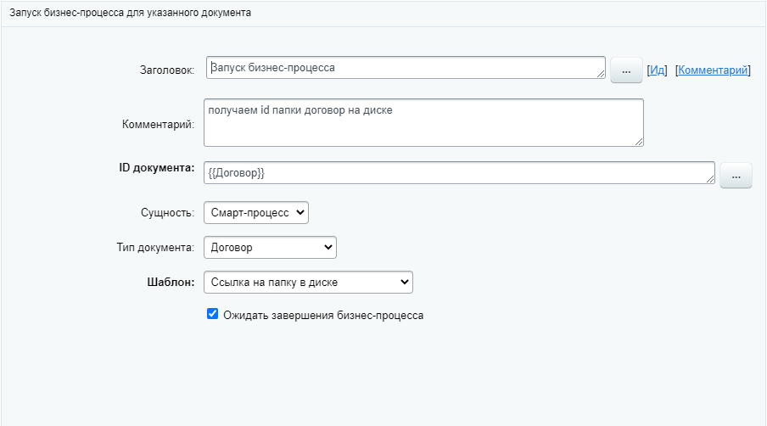Click the resize corner of ID документа field

point(710,179)
